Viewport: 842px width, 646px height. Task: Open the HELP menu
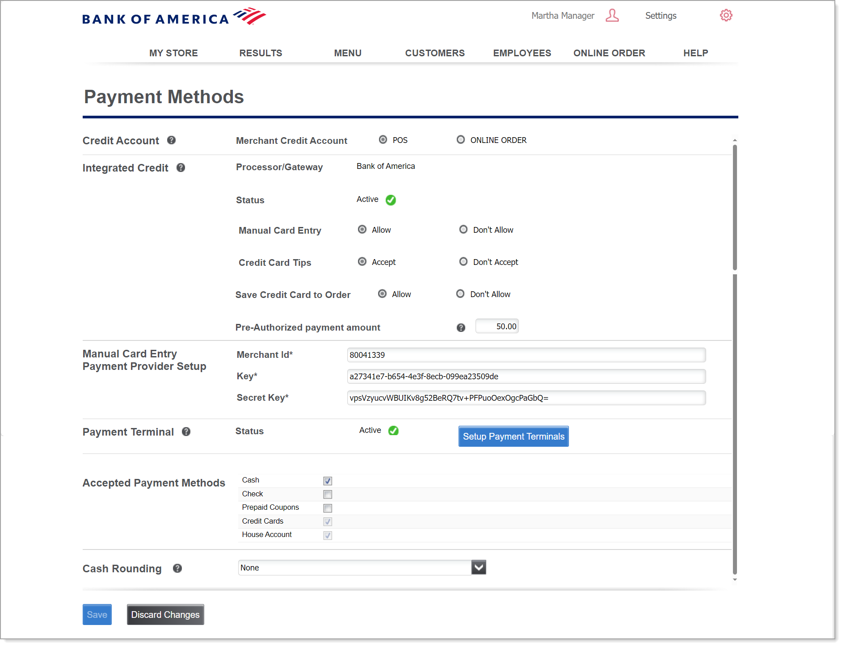tap(695, 53)
